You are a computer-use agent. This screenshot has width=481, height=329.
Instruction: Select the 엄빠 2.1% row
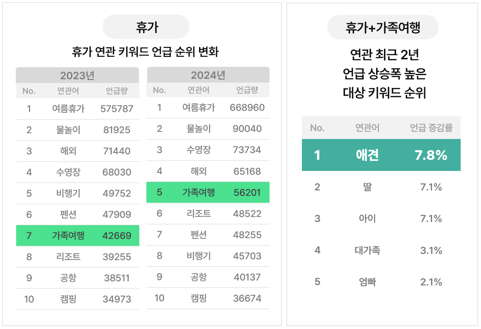[381, 282]
